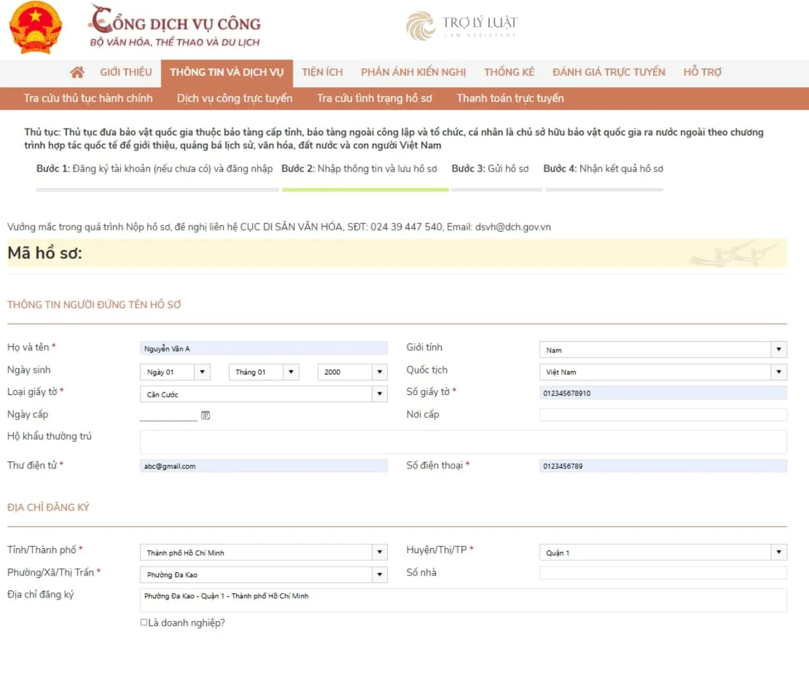Open 'Thanh toán trực tuyến' link
The width and height of the screenshot is (809, 683).
click(510, 98)
